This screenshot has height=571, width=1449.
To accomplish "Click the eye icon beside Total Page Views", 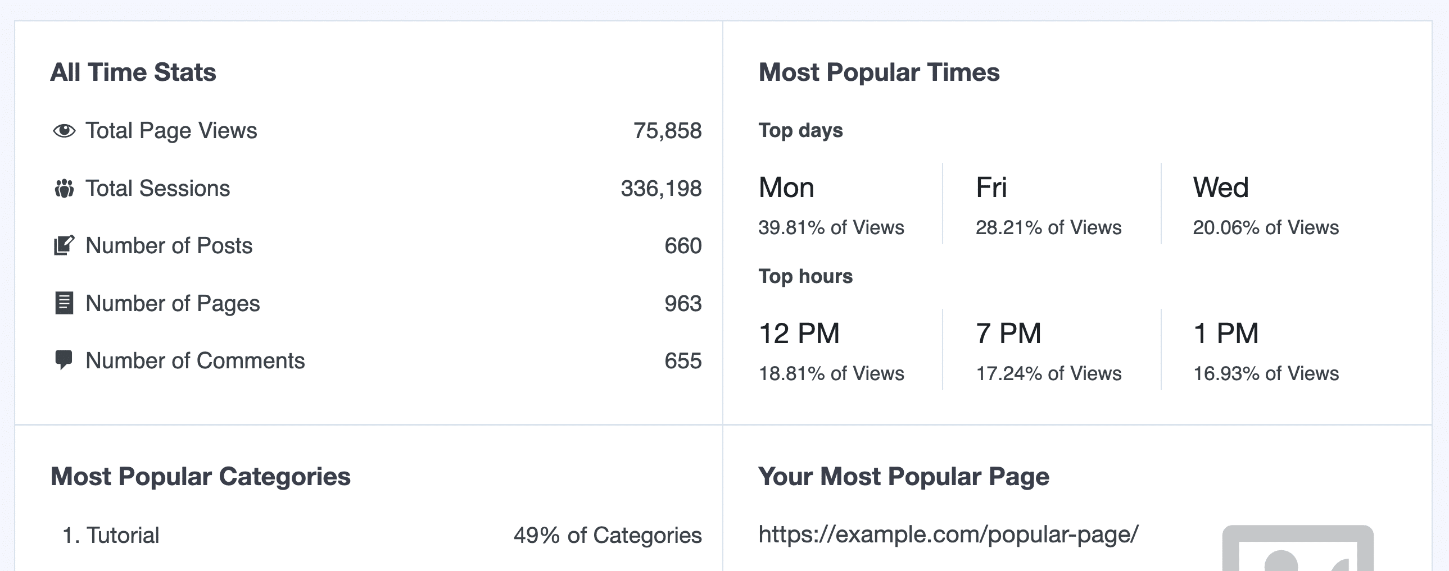I will click(x=64, y=131).
